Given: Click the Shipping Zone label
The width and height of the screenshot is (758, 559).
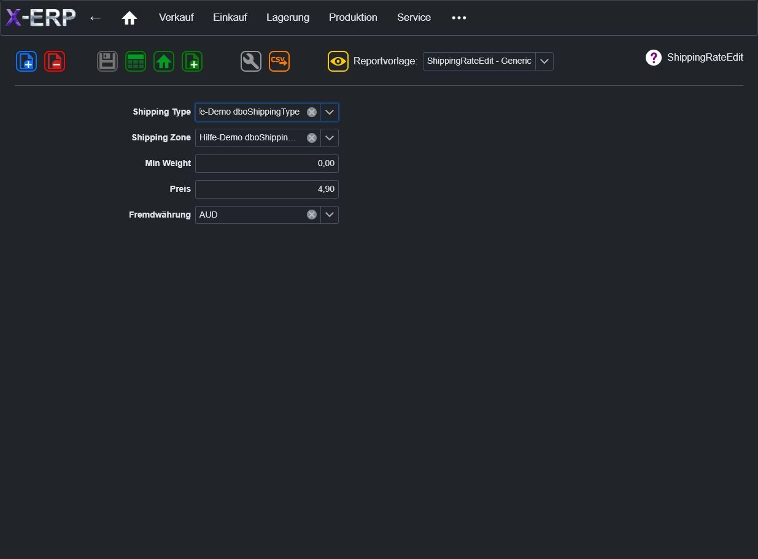Looking at the screenshot, I should pos(161,138).
